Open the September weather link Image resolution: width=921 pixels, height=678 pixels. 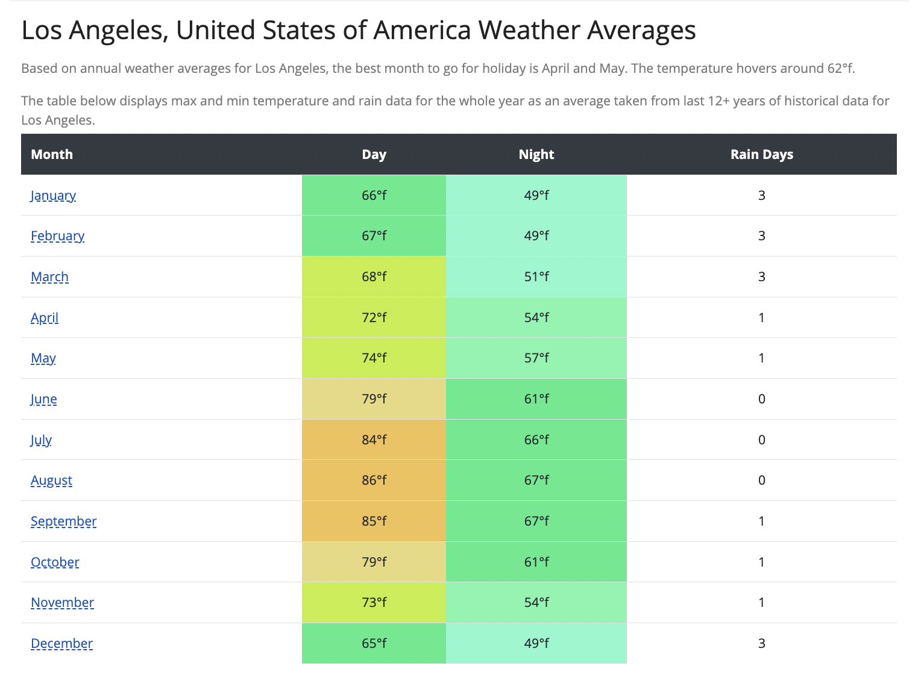coord(63,521)
